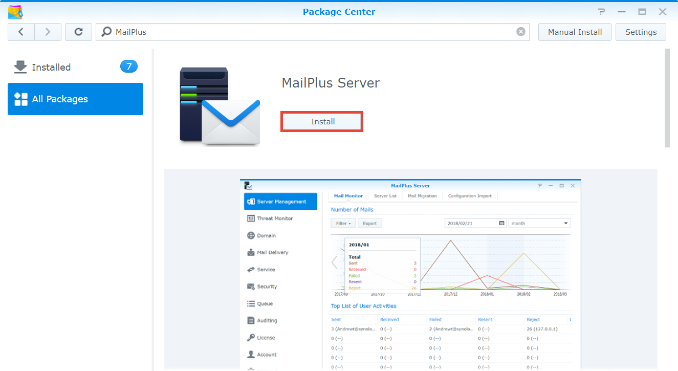Click inside the MailPlus search field
This screenshot has height=371, width=678.
point(313,32)
